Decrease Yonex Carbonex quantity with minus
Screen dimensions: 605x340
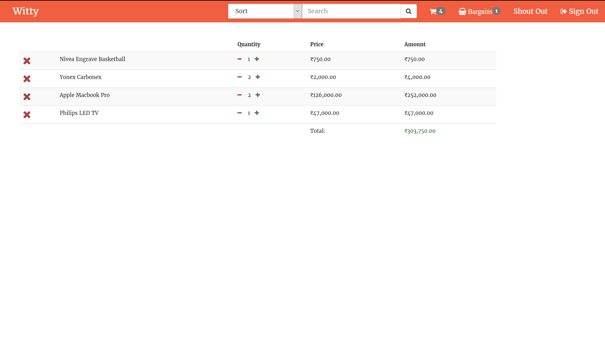point(239,77)
